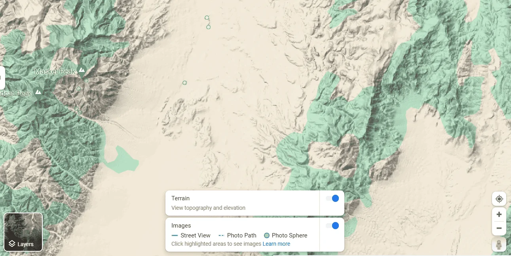Click the 'Terrain' card title
511x256 pixels.
point(180,198)
